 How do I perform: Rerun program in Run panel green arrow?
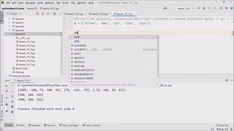point(7,86)
